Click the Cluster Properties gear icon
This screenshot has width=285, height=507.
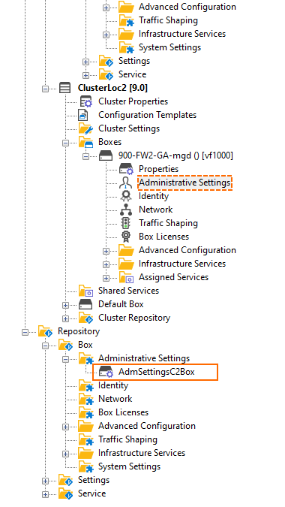click(85, 101)
